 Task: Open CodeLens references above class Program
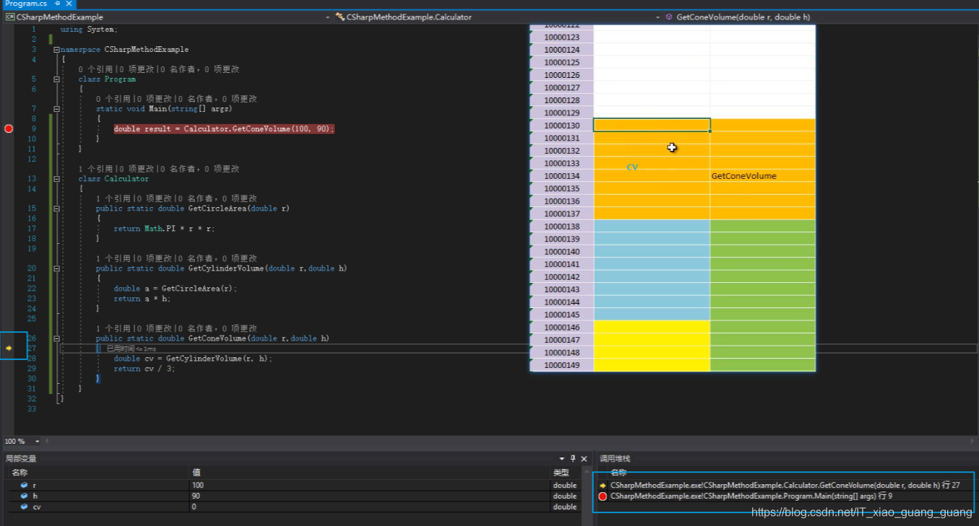(95, 69)
